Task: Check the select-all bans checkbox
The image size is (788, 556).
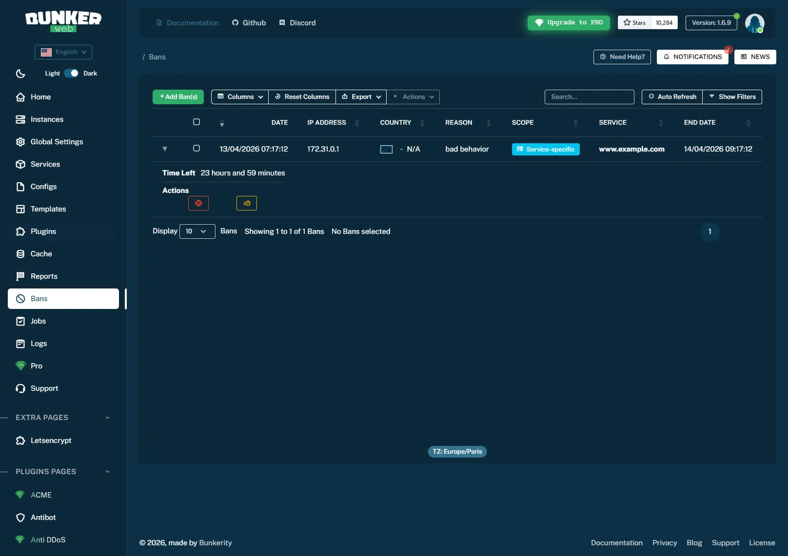Action: click(x=197, y=122)
